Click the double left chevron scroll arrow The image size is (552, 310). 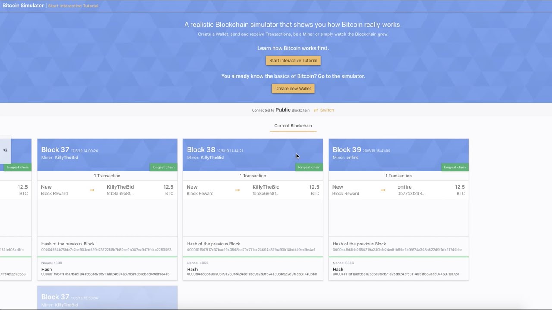pos(6,150)
